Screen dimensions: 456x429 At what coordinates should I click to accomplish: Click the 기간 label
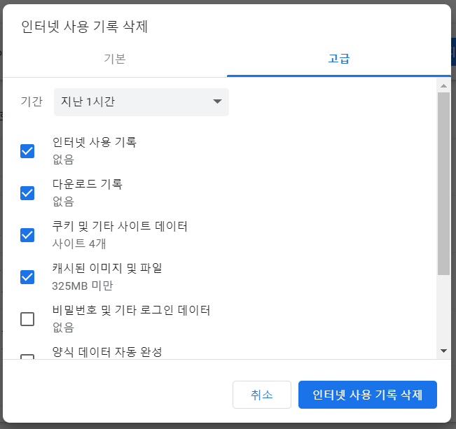[x=32, y=101]
